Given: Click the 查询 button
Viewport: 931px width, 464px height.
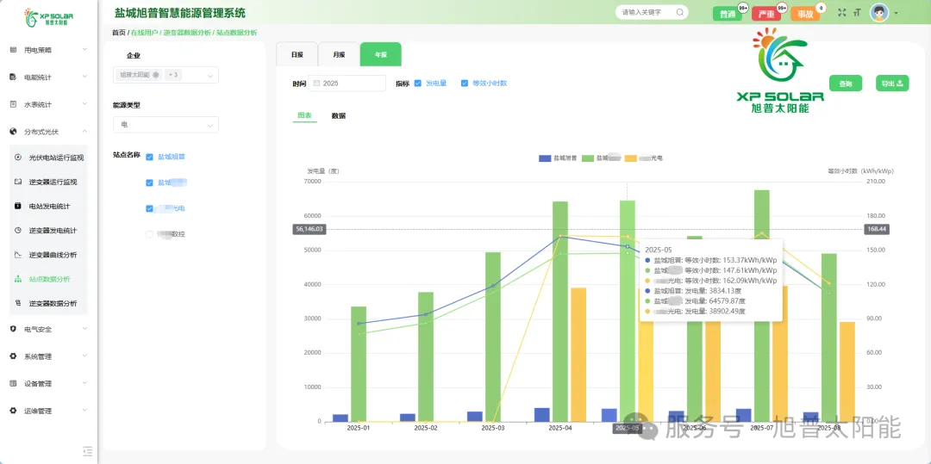Looking at the screenshot, I should click(x=846, y=84).
